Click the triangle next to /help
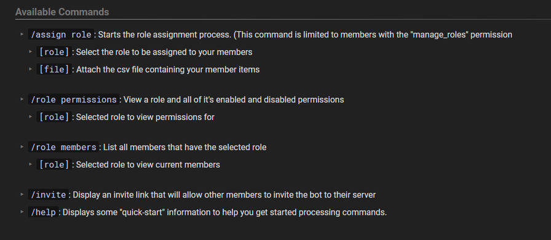Image resolution: width=551 pixels, height=240 pixels. pyautogui.click(x=22, y=212)
